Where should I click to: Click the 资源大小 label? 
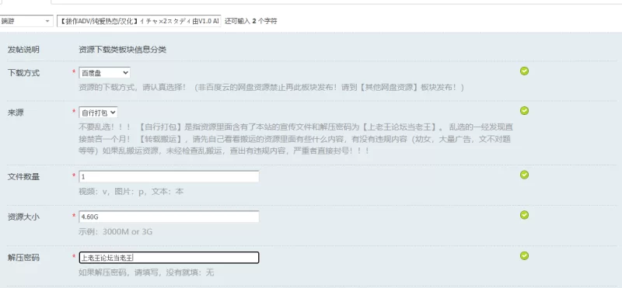(23, 217)
